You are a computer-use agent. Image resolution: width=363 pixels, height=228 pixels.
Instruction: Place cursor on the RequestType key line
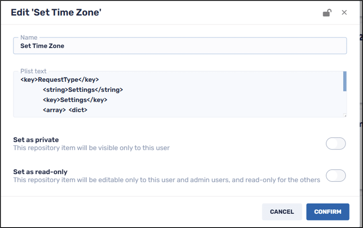pos(60,80)
